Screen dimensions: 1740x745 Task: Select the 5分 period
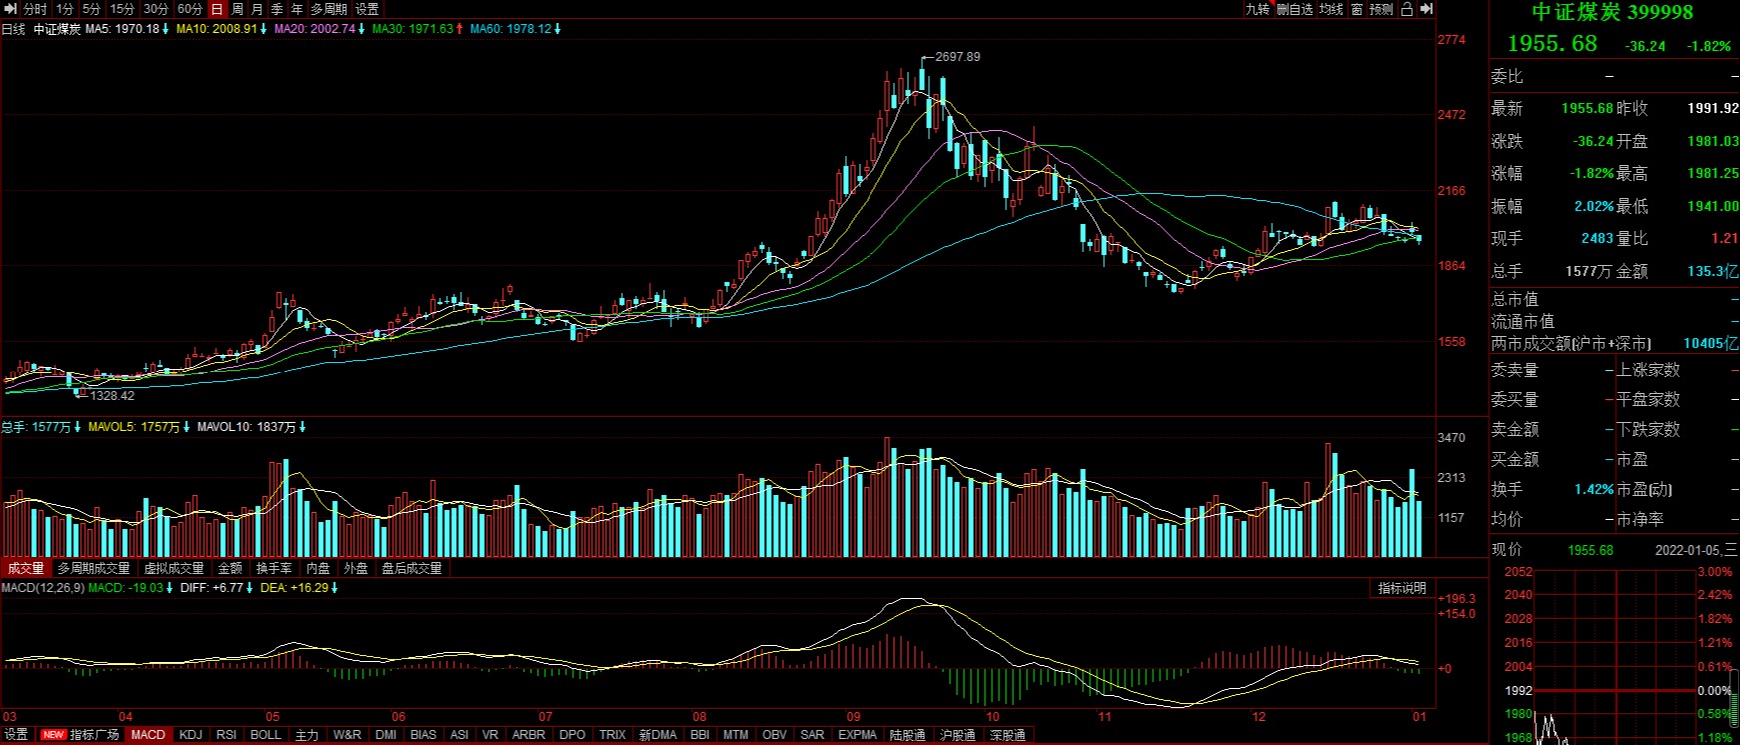[x=92, y=9]
